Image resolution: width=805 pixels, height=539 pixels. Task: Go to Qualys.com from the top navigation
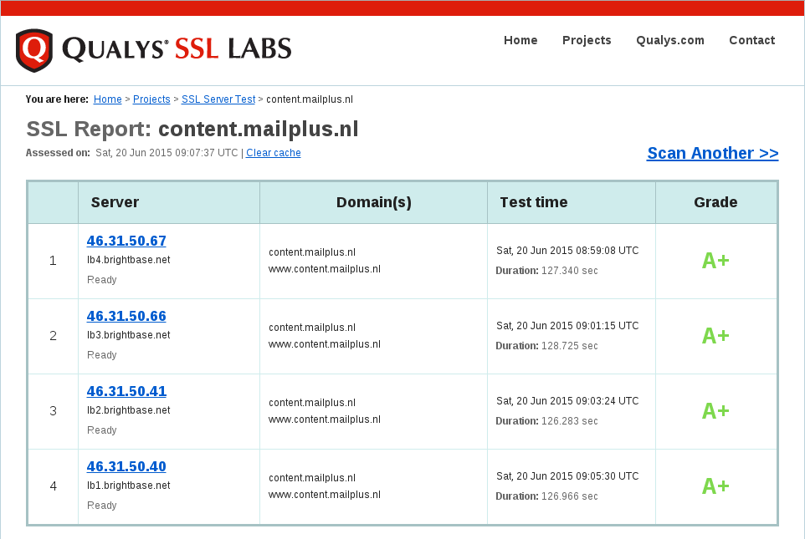click(x=669, y=40)
